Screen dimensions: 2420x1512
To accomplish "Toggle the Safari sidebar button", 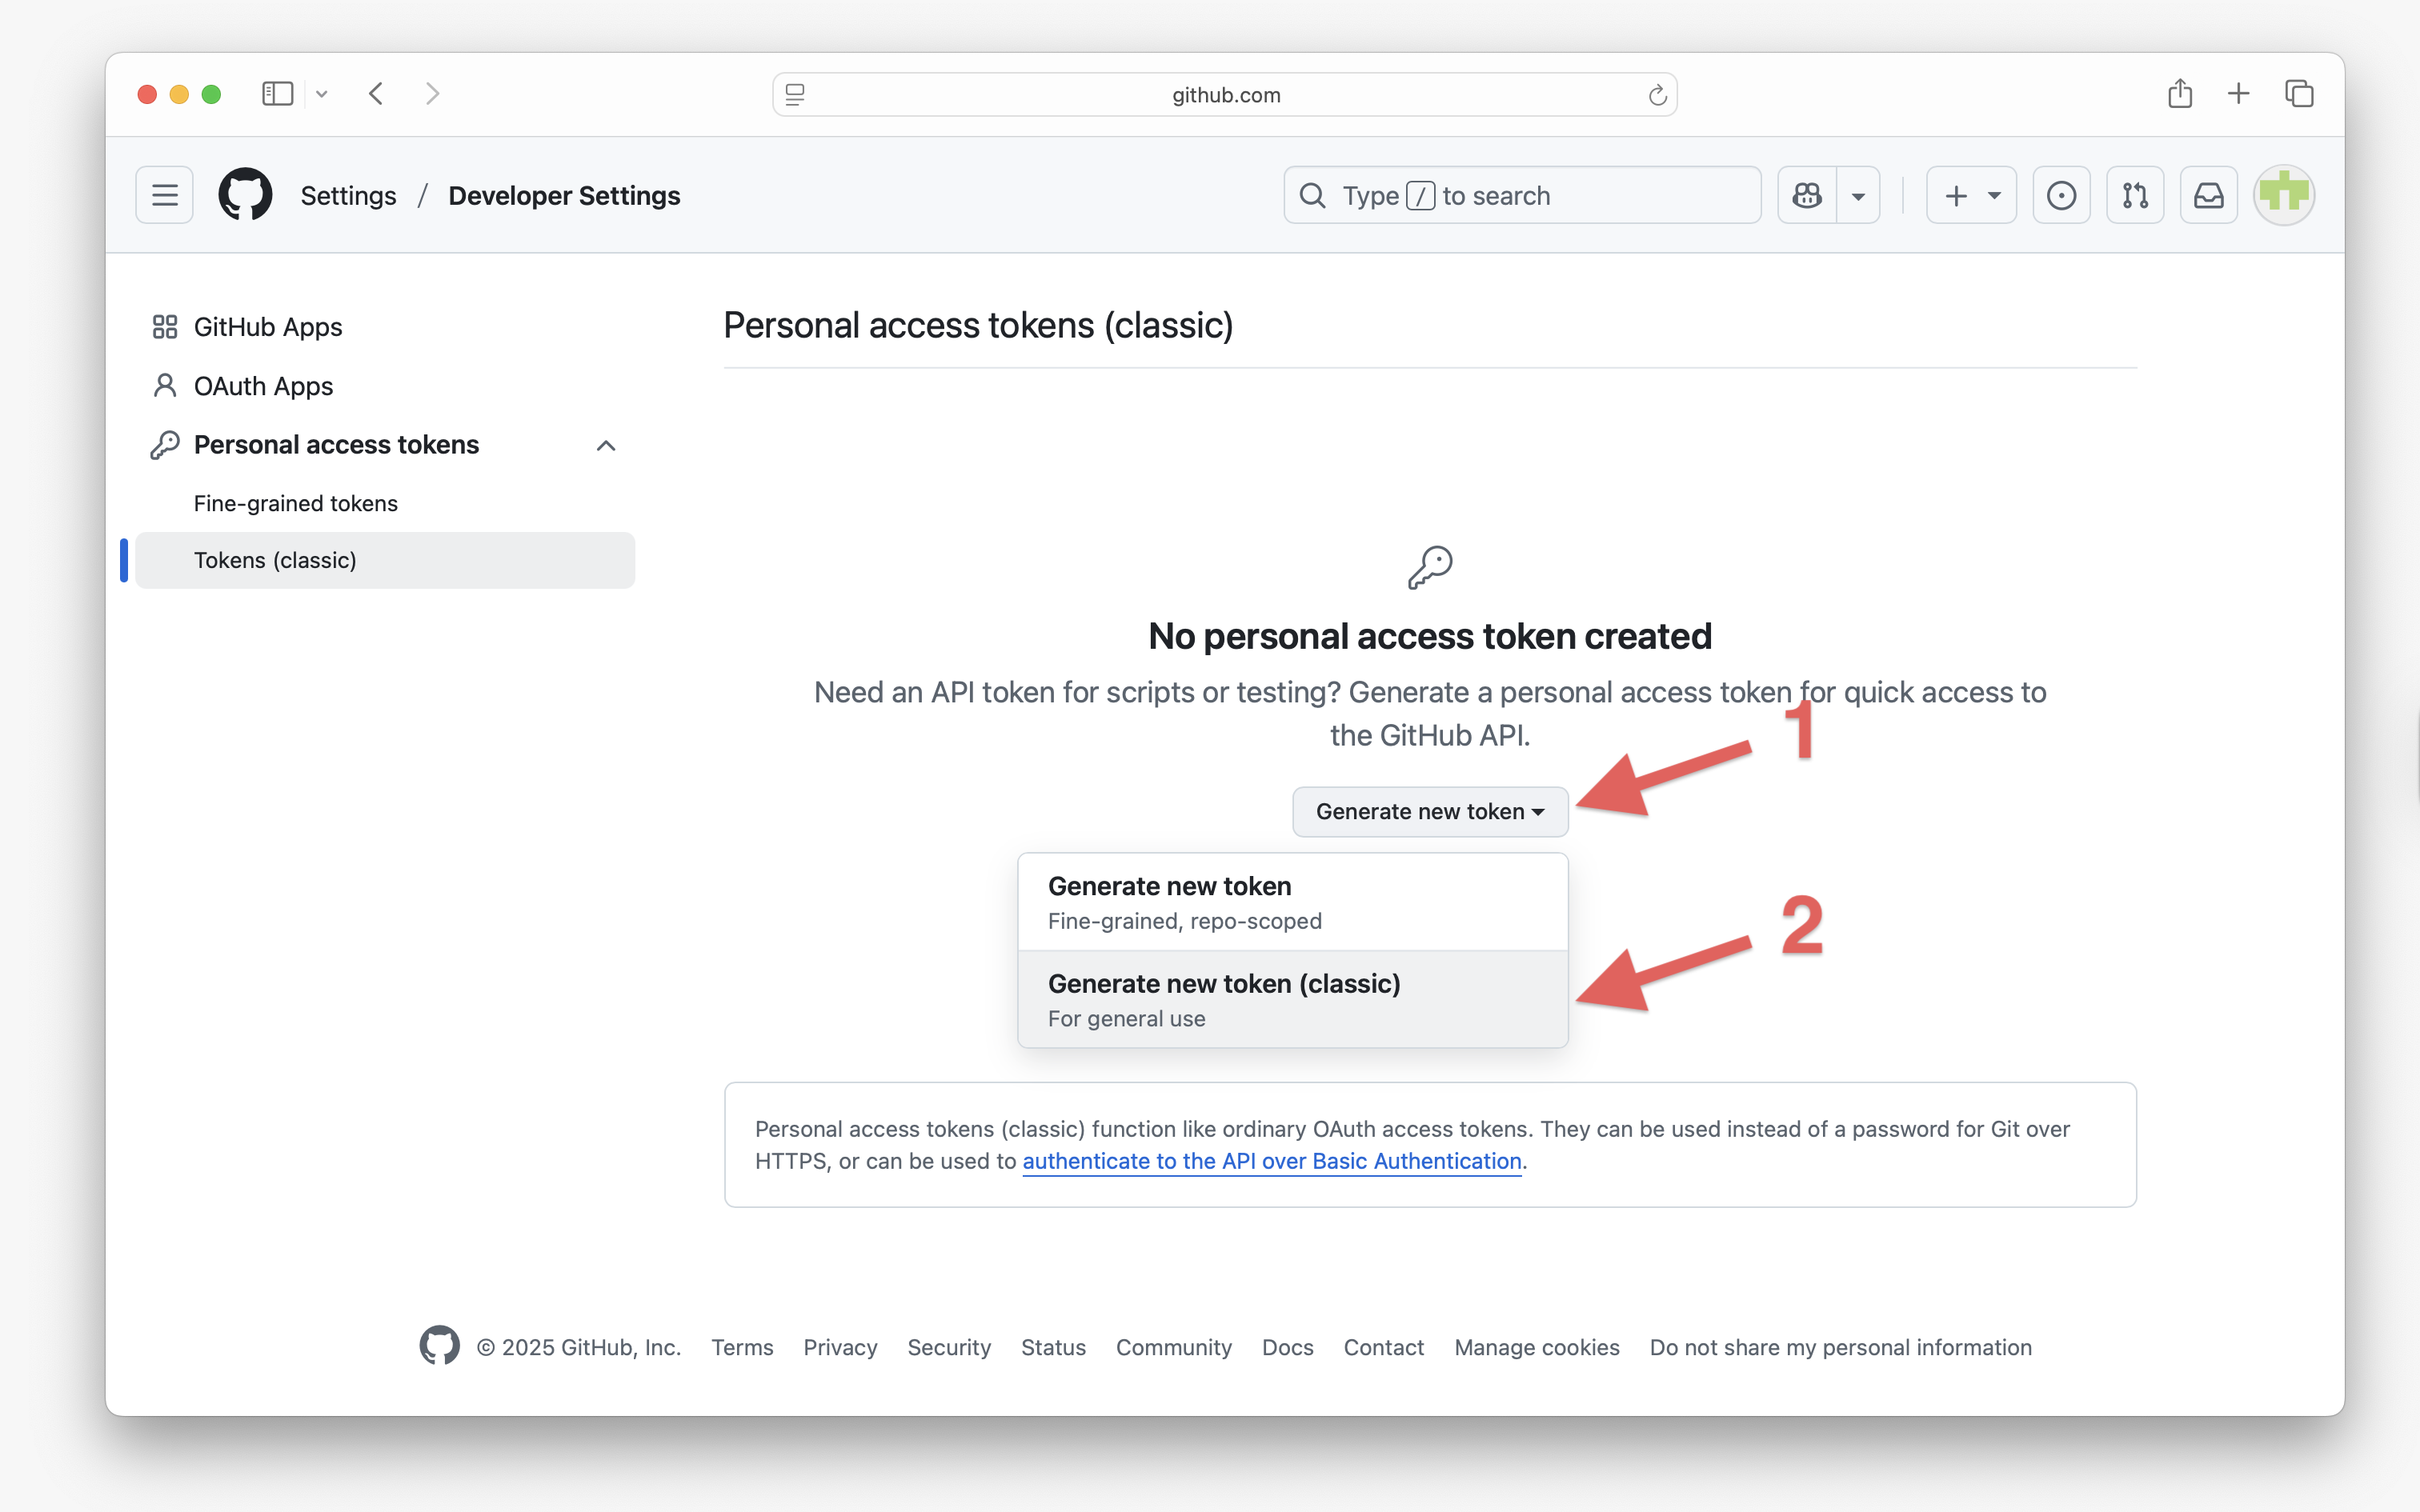I will 277,94.
